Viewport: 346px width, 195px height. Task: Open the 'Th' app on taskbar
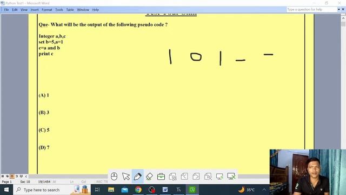pos(178,190)
